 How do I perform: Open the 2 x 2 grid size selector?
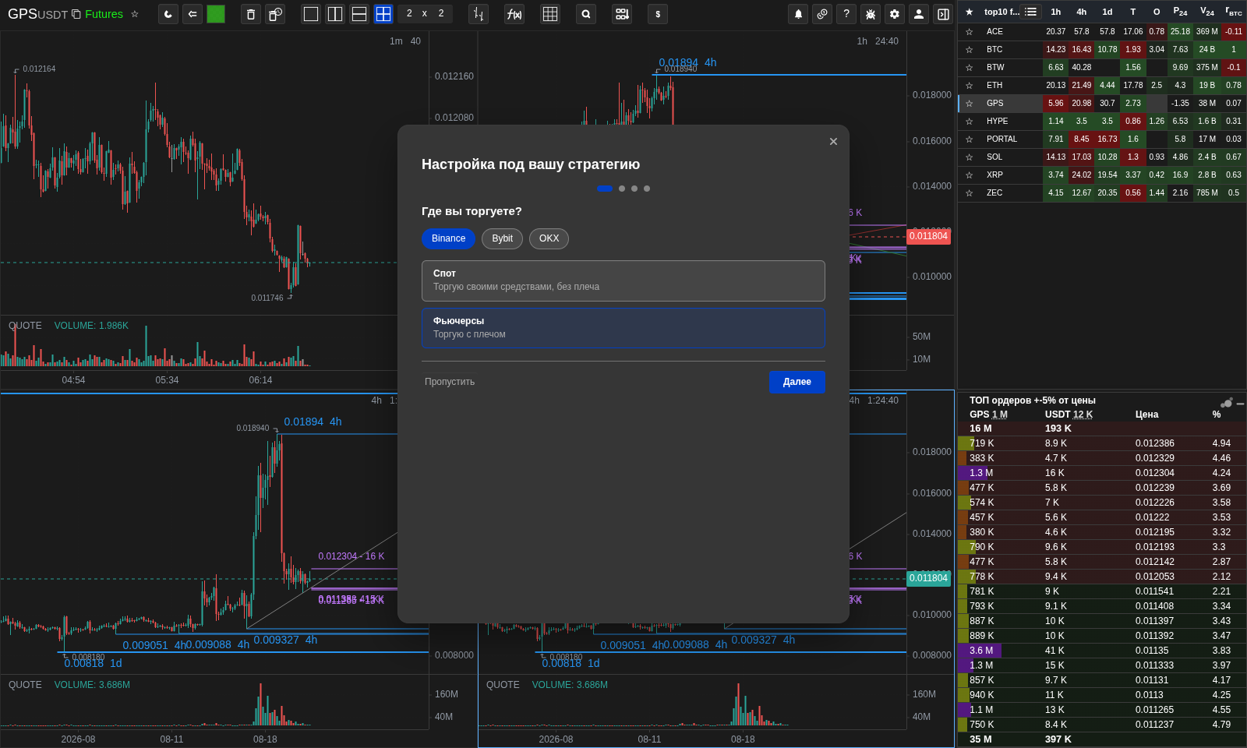click(425, 14)
